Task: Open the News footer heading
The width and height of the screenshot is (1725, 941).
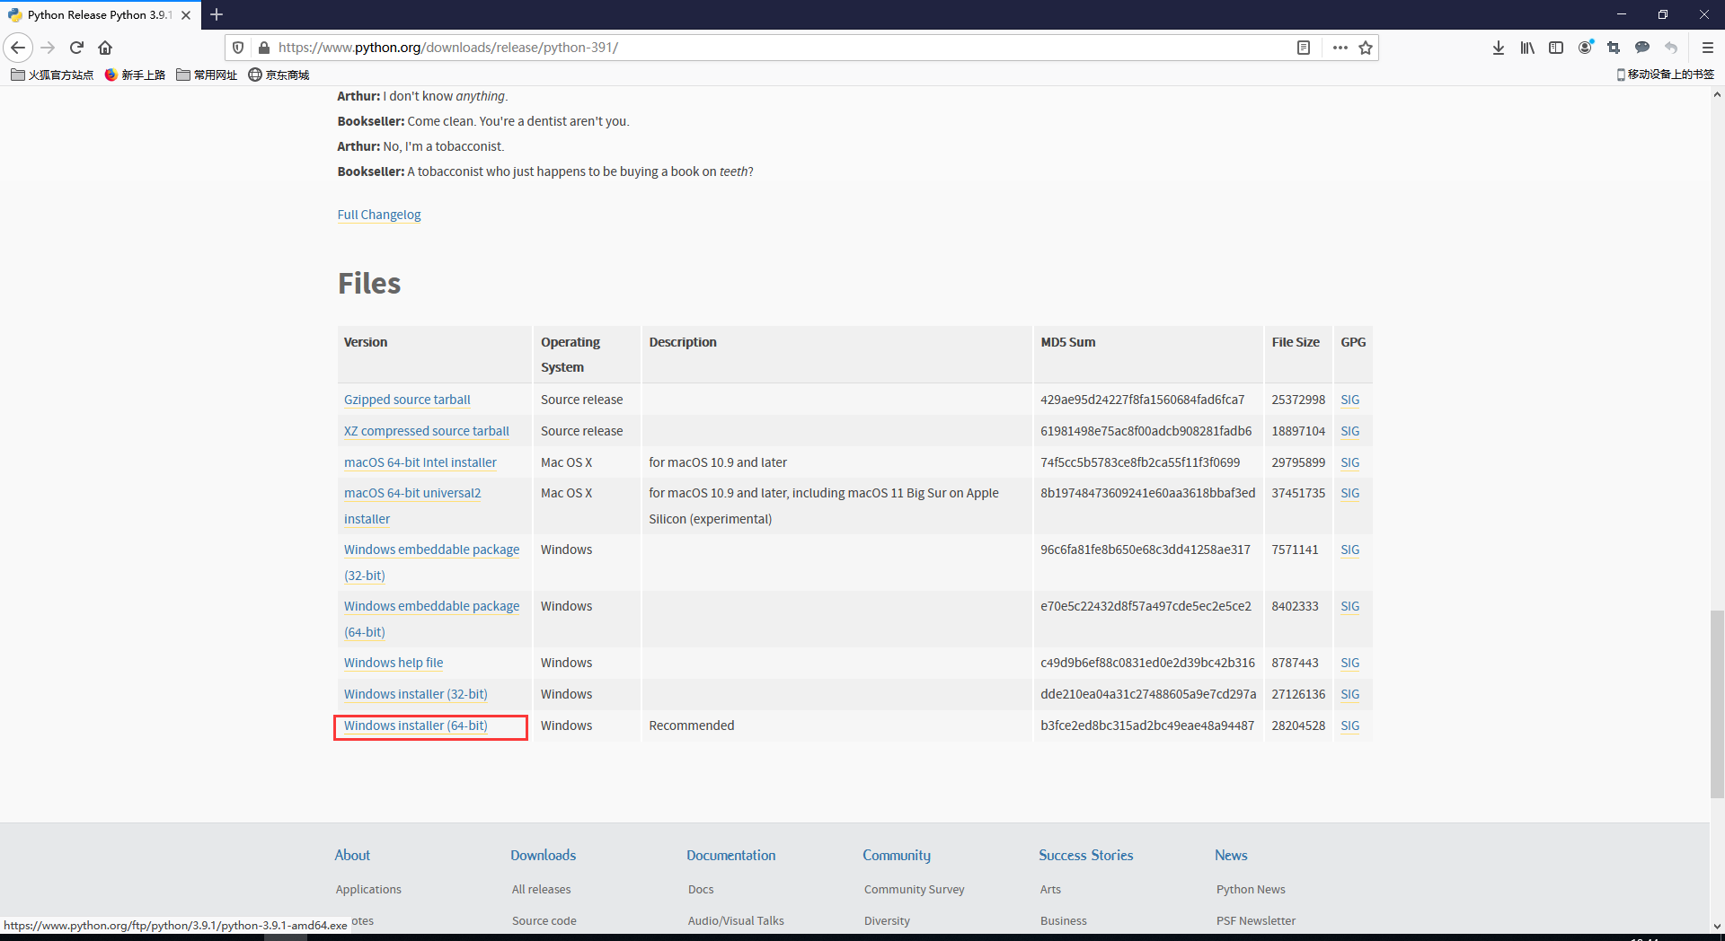Action: [1231, 855]
